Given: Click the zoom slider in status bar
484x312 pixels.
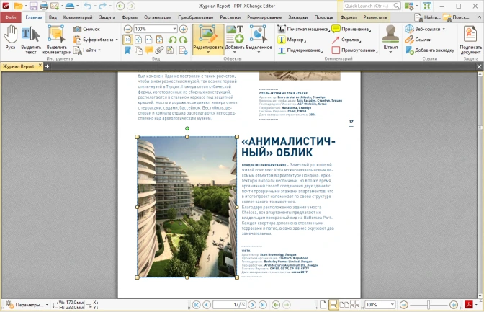Looking at the screenshot, I should (x=429, y=305).
